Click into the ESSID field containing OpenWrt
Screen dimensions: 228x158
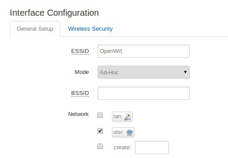(x=144, y=51)
